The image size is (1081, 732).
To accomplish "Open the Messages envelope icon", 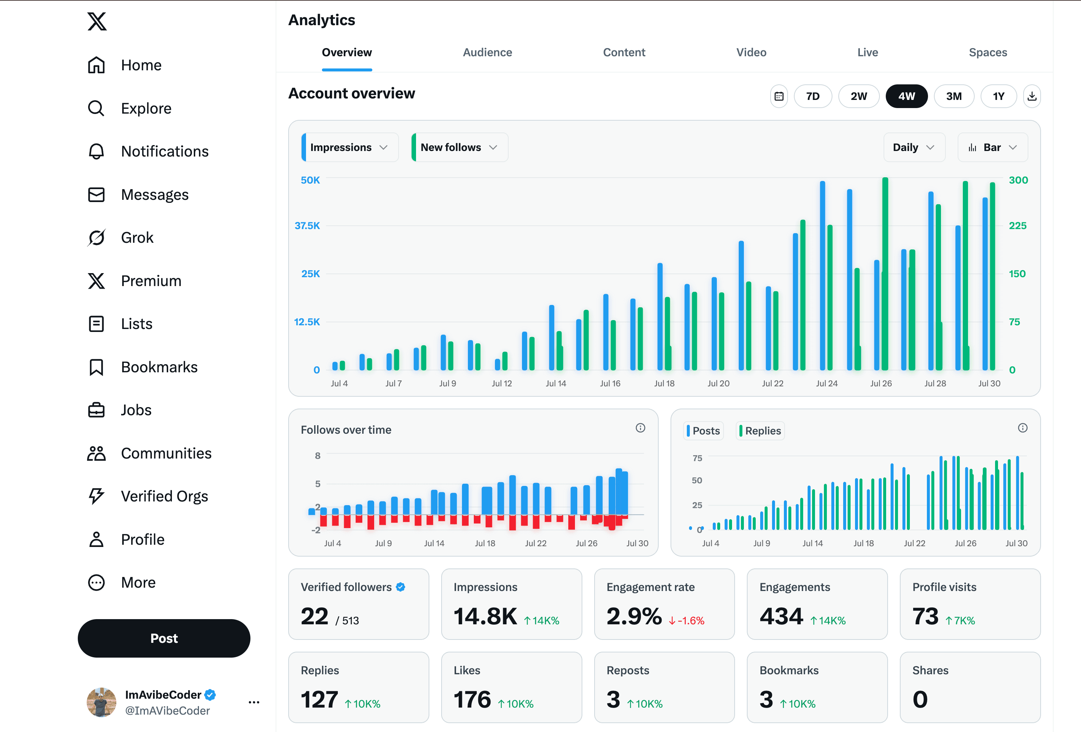I will pos(96,194).
